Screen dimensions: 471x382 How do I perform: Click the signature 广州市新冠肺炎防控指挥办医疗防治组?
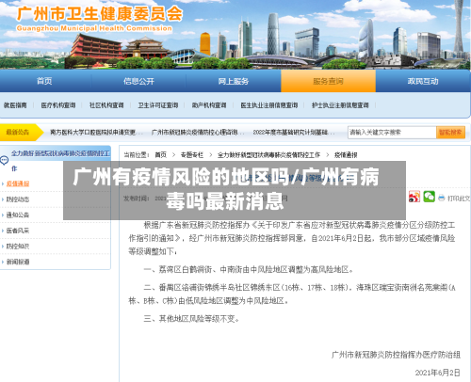[x=396, y=355]
